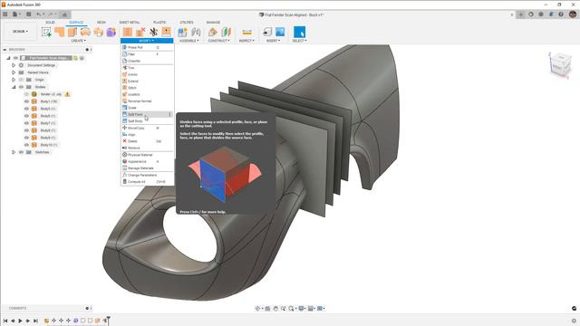
Task: Collapse the Bodies folder
Action: click(x=14, y=87)
